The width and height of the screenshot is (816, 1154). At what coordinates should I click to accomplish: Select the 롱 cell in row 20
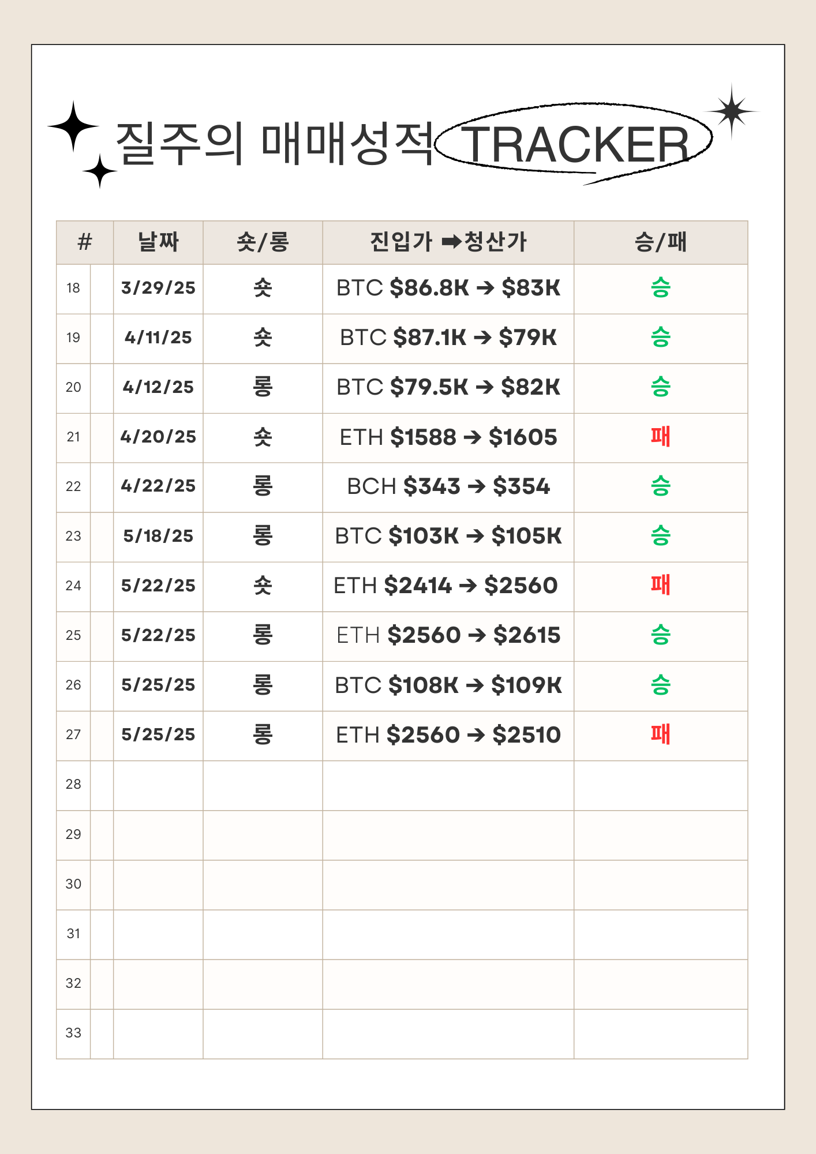pyautogui.click(x=263, y=387)
